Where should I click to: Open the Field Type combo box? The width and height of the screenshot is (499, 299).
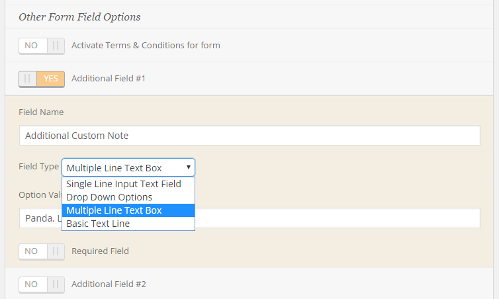(x=128, y=167)
